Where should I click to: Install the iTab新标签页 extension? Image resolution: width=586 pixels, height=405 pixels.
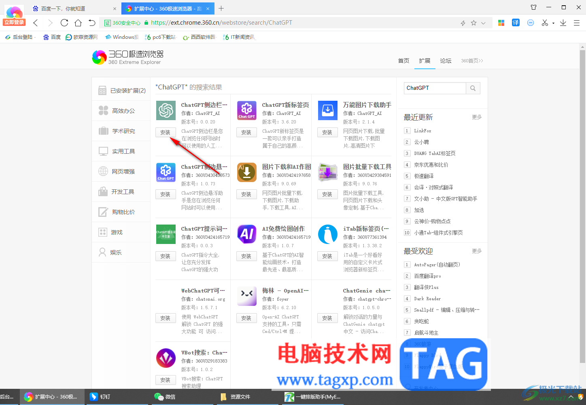[x=327, y=256]
